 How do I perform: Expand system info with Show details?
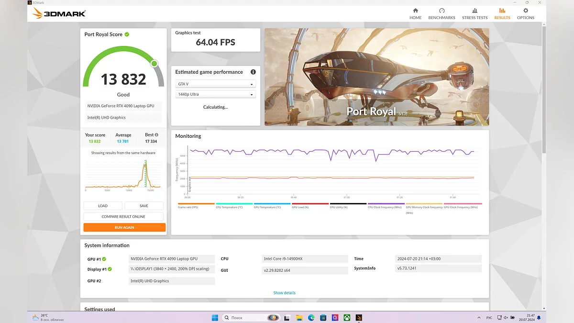[284, 293]
